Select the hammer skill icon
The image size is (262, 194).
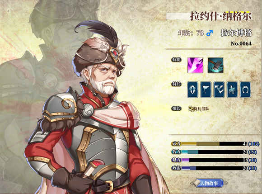tap(215, 65)
